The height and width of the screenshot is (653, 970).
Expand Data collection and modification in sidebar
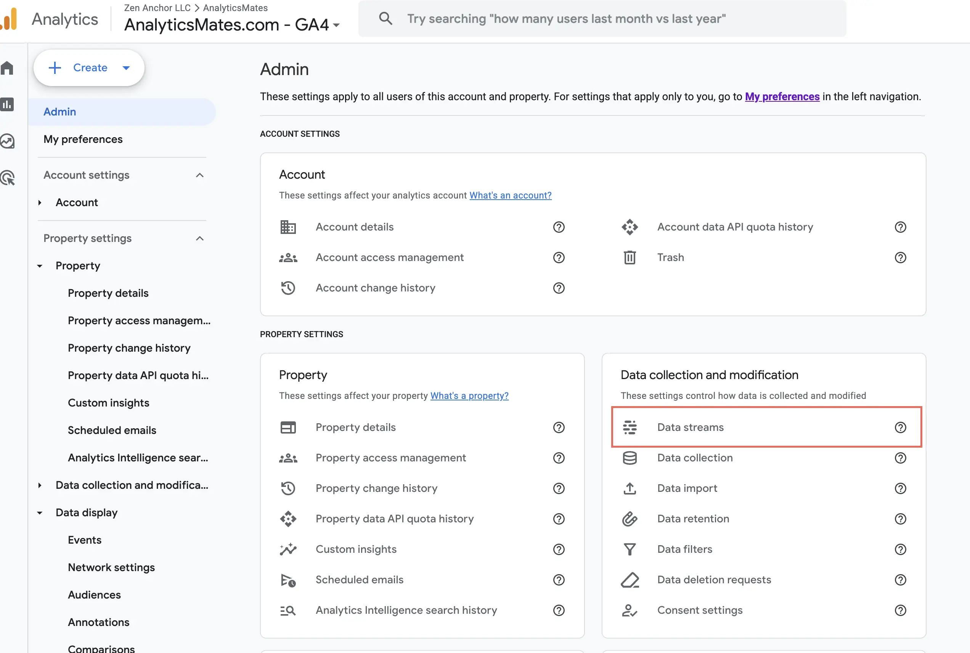[40, 486]
